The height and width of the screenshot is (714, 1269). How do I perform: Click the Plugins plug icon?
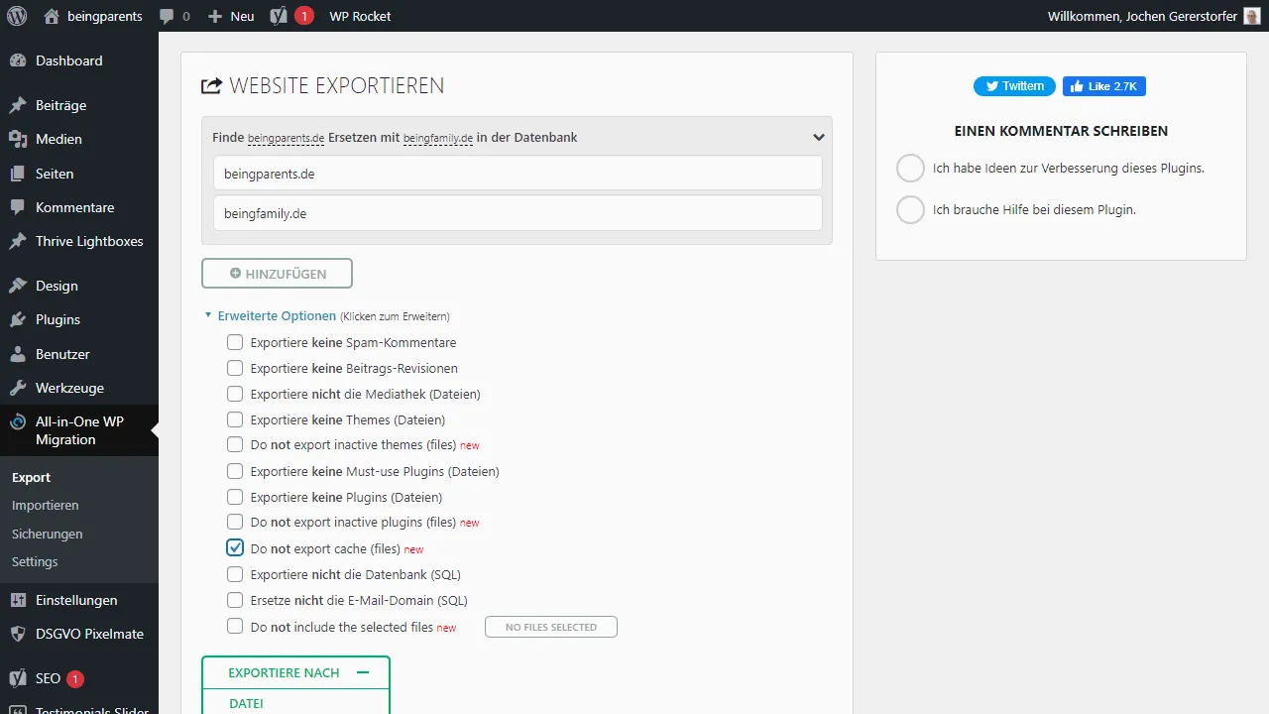point(18,319)
